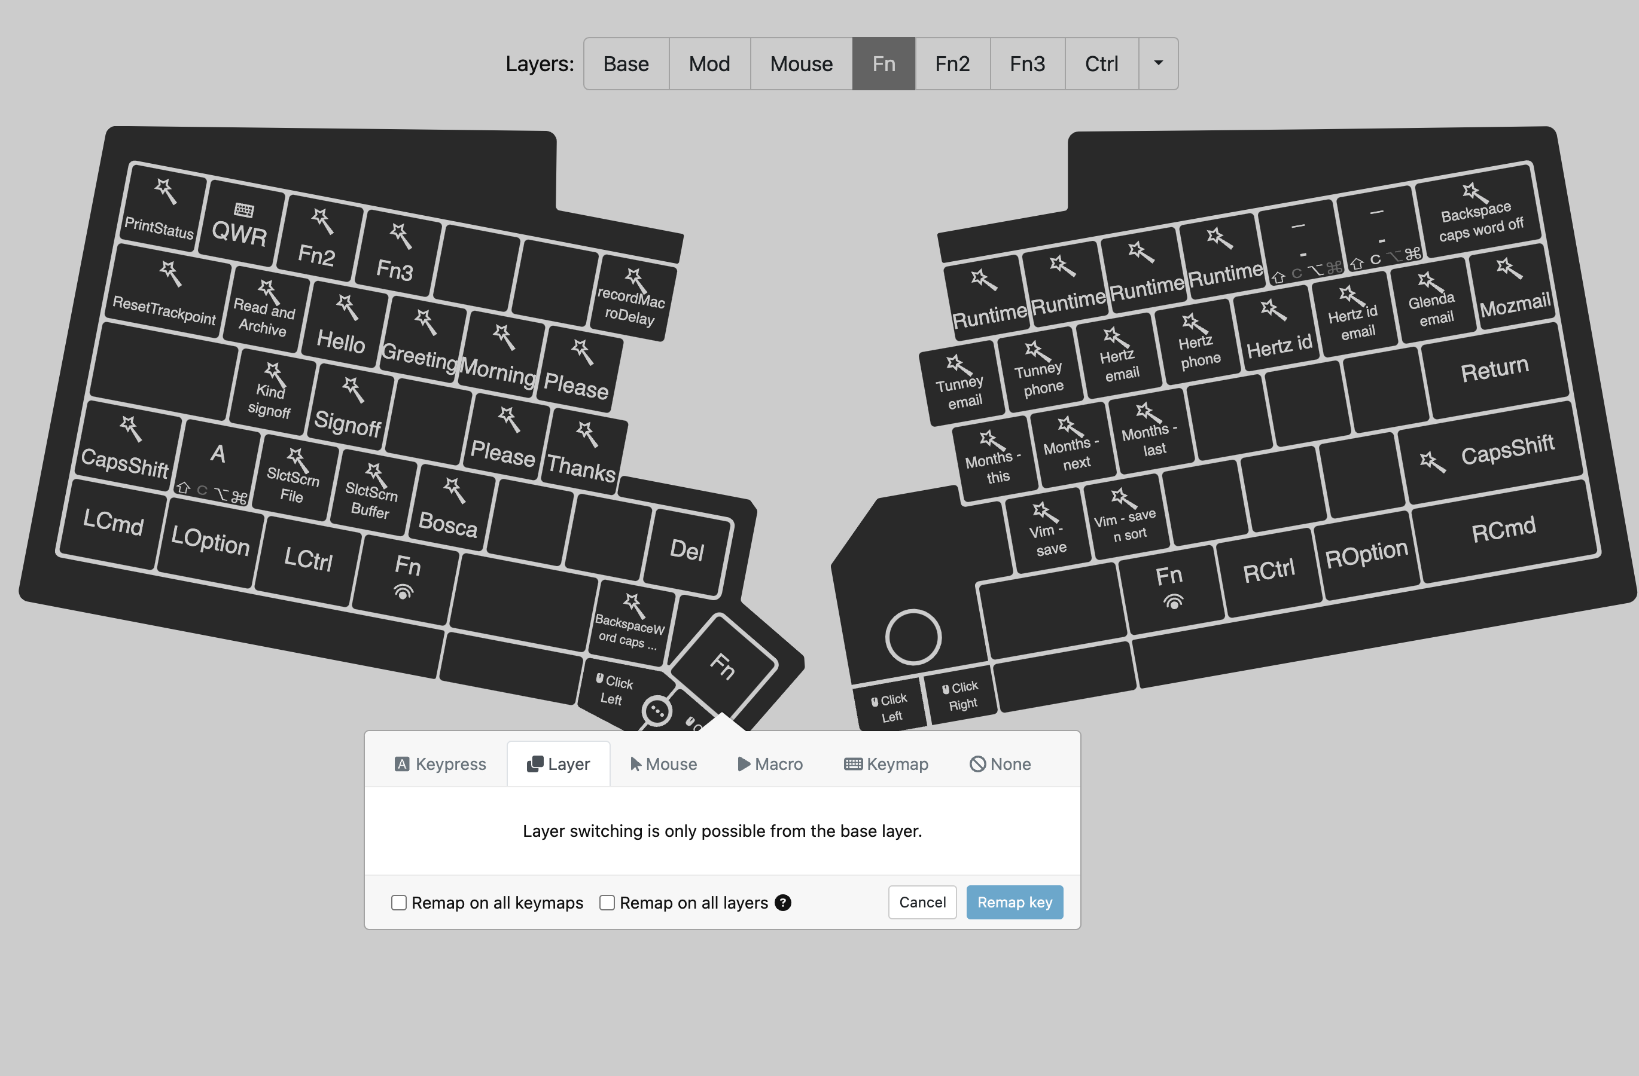Click the help icon beside Remap on all layers
This screenshot has height=1076, width=1639.
click(783, 903)
